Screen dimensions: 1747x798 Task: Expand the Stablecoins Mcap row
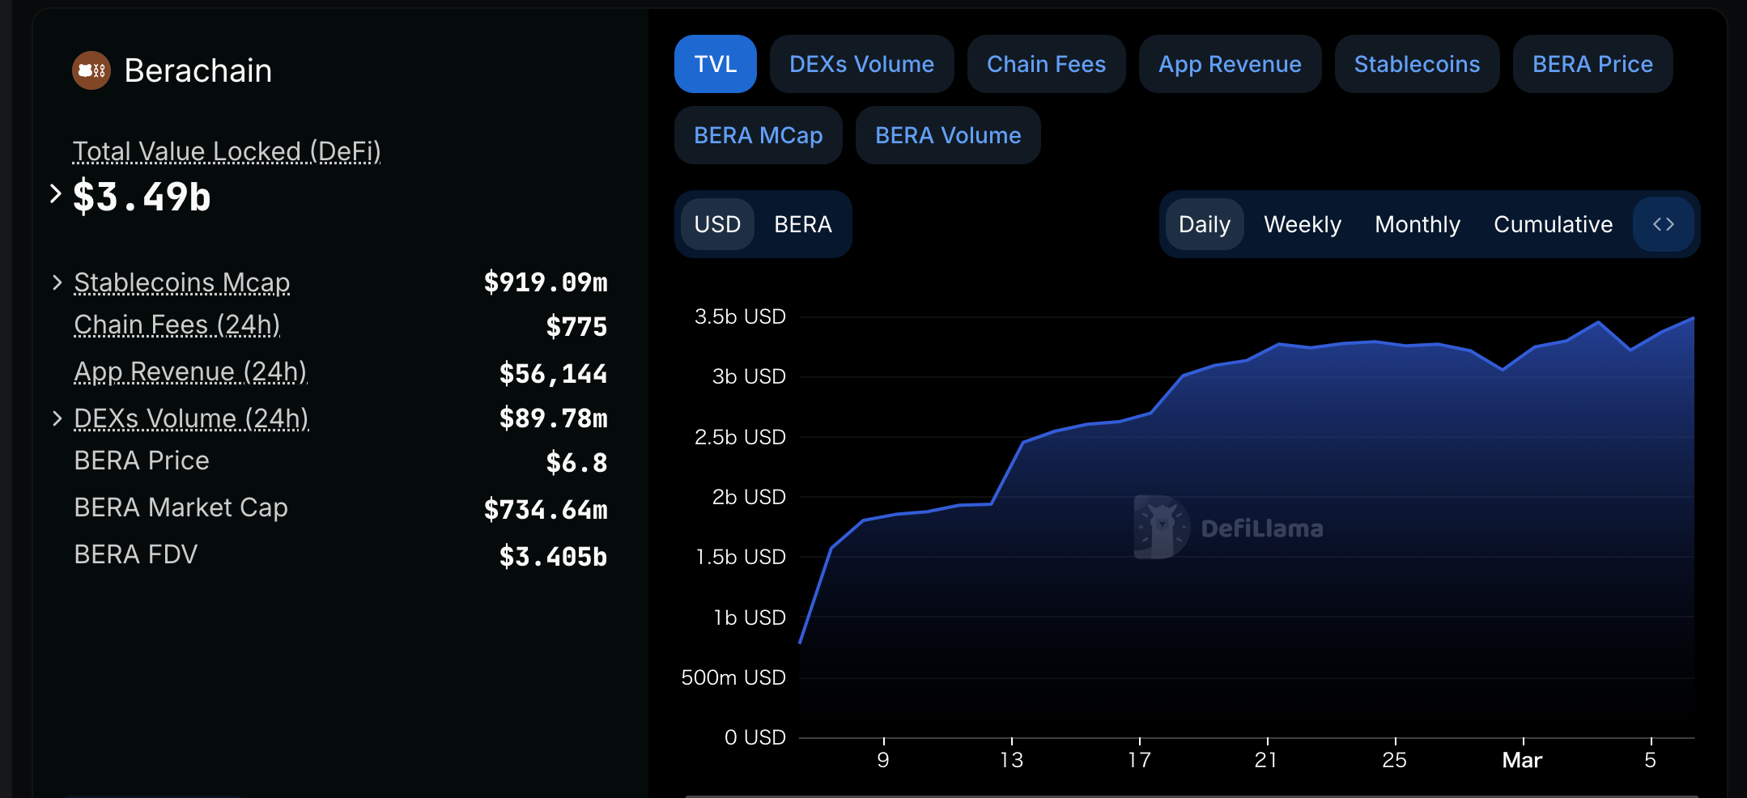point(57,282)
